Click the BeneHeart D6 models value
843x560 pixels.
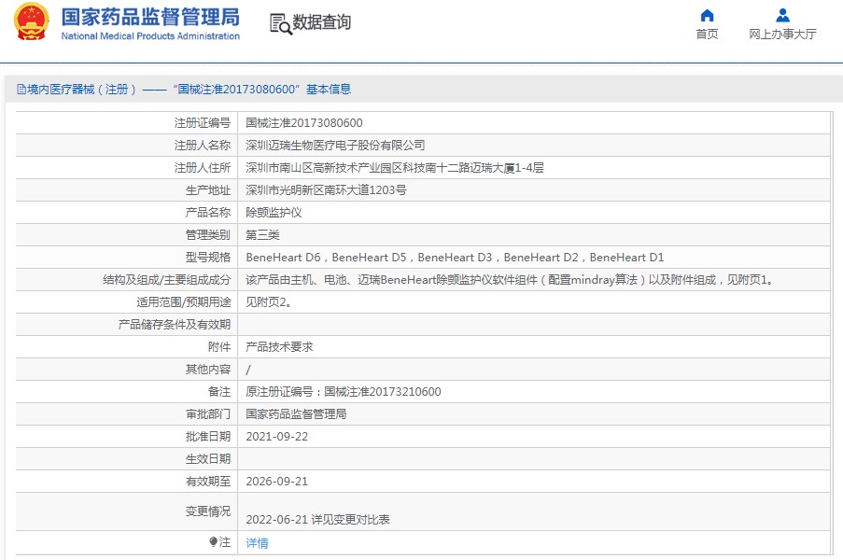tap(455, 258)
